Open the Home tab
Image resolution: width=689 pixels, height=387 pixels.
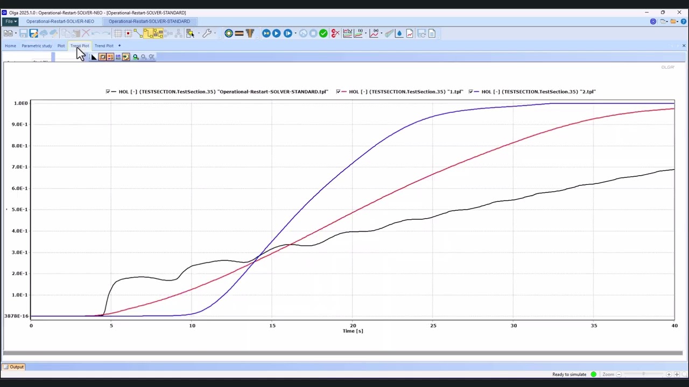tap(10, 46)
